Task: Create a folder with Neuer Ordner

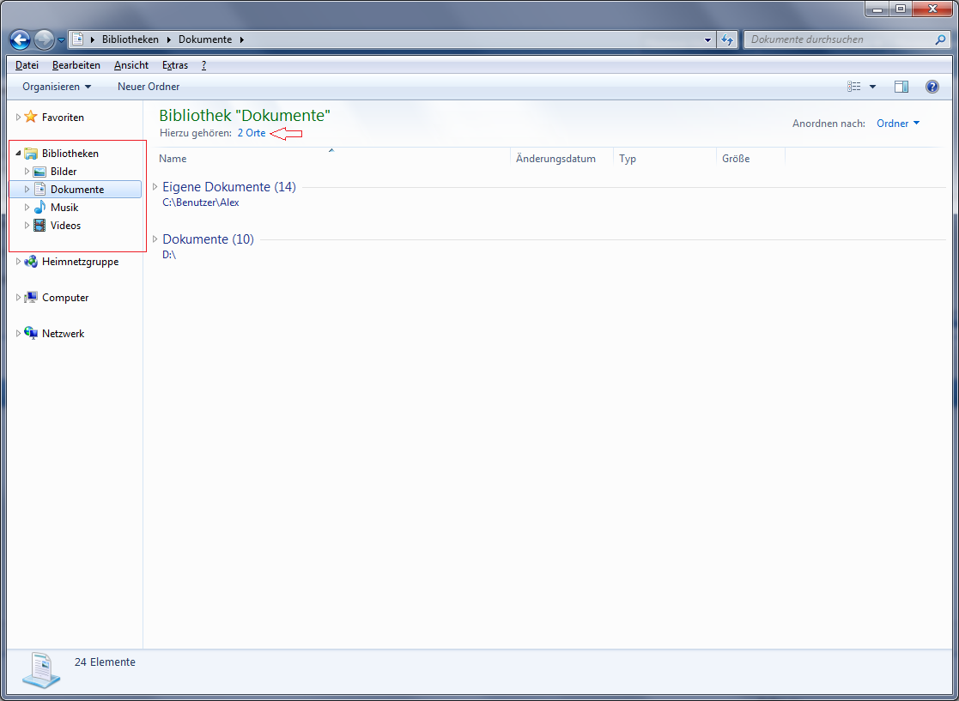Action: click(149, 87)
